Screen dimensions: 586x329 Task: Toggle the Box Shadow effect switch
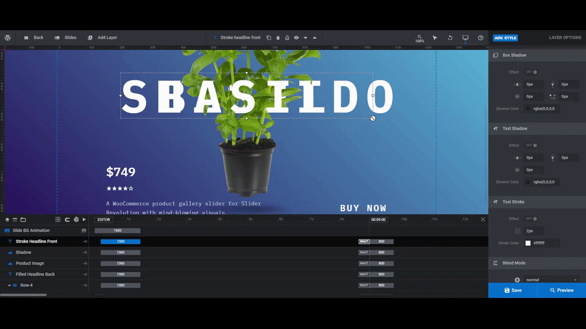pyautogui.click(x=531, y=72)
